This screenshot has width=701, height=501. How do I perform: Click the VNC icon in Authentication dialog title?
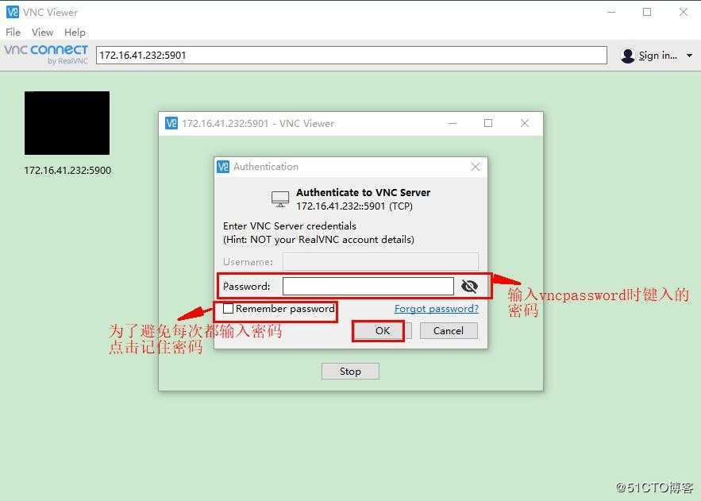(223, 166)
